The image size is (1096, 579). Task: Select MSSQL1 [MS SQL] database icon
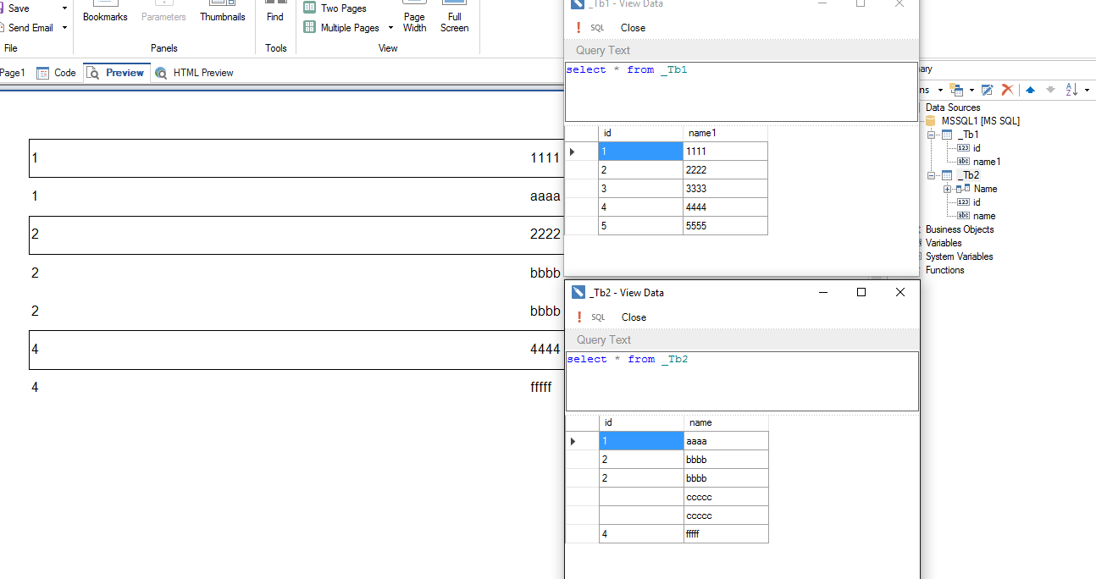[931, 121]
